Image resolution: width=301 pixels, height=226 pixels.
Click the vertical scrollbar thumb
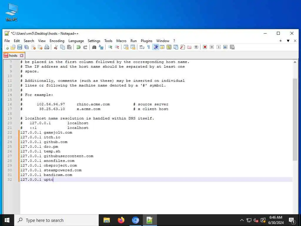(x=295, y=119)
